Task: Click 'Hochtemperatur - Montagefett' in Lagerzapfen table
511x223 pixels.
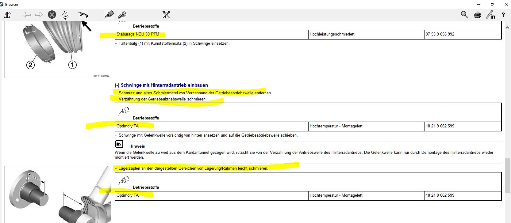Action: coord(336,195)
